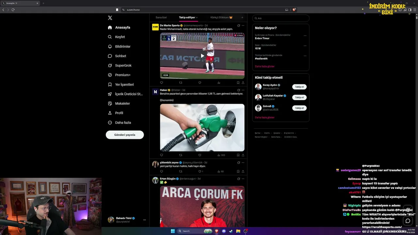Reload the page in the browser toolbar
The width and height of the screenshot is (418, 235).
click(x=13, y=10)
